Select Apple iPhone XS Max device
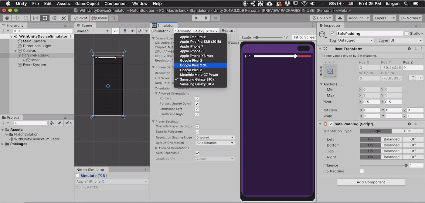This screenshot has height=203, width=425. 200,56
